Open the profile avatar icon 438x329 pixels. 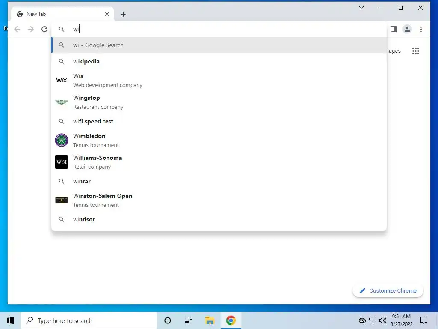point(407,29)
